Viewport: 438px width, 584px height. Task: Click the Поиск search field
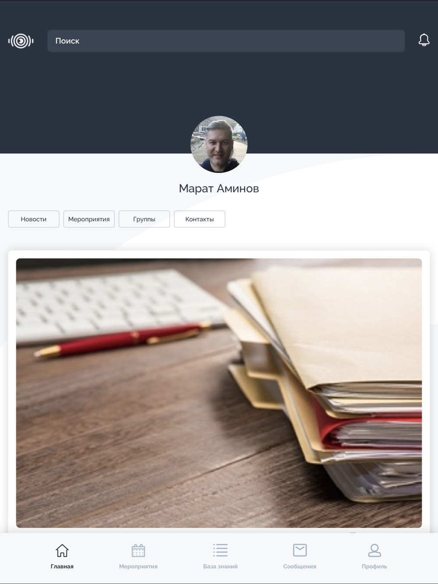click(x=226, y=41)
